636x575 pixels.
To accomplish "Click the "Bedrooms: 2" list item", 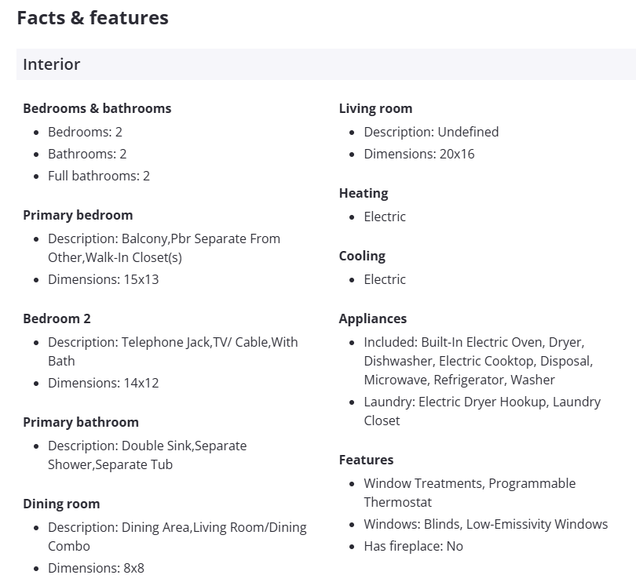I will pos(85,132).
